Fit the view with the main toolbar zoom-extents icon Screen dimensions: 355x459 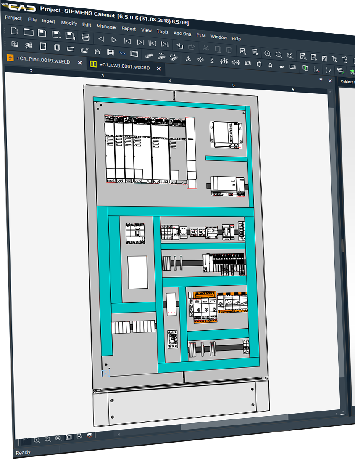point(290,56)
